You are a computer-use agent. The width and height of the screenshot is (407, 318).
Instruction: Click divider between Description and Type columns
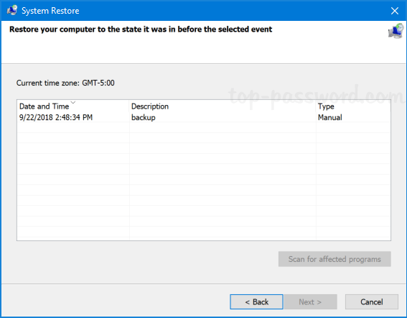[x=316, y=106]
